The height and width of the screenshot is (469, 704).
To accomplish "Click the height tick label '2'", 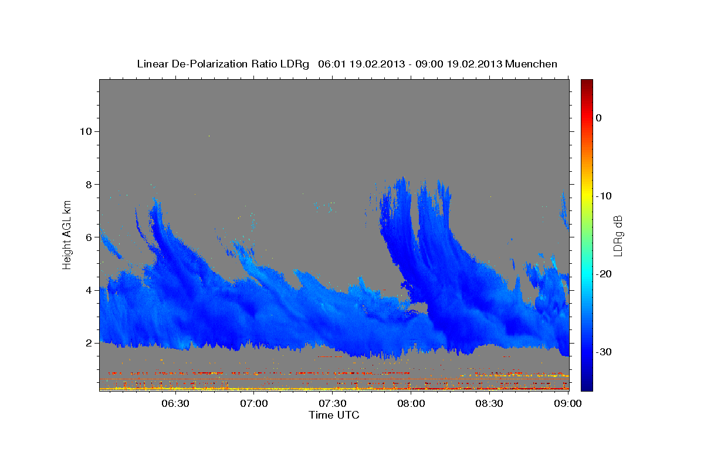I will 88,343.
